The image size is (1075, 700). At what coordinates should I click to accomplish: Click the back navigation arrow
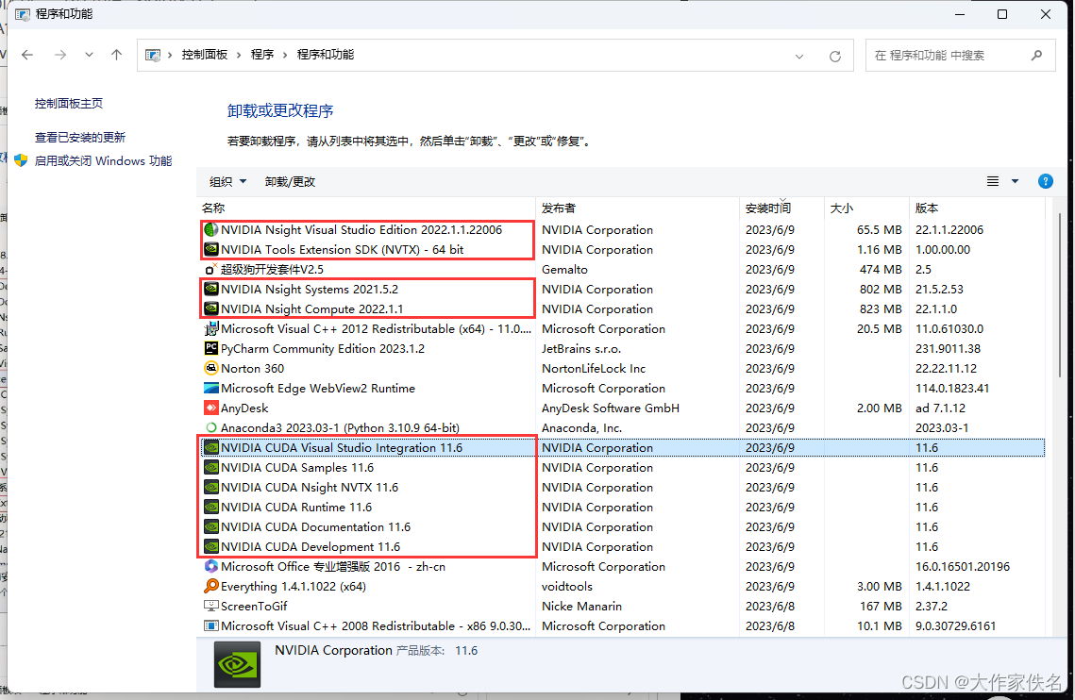click(x=26, y=55)
